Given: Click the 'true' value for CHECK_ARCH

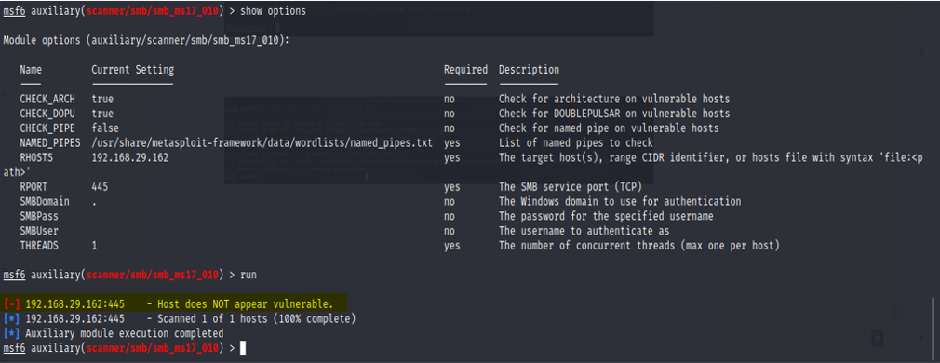Looking at the screenshot, I should click(x=102, y=99).
